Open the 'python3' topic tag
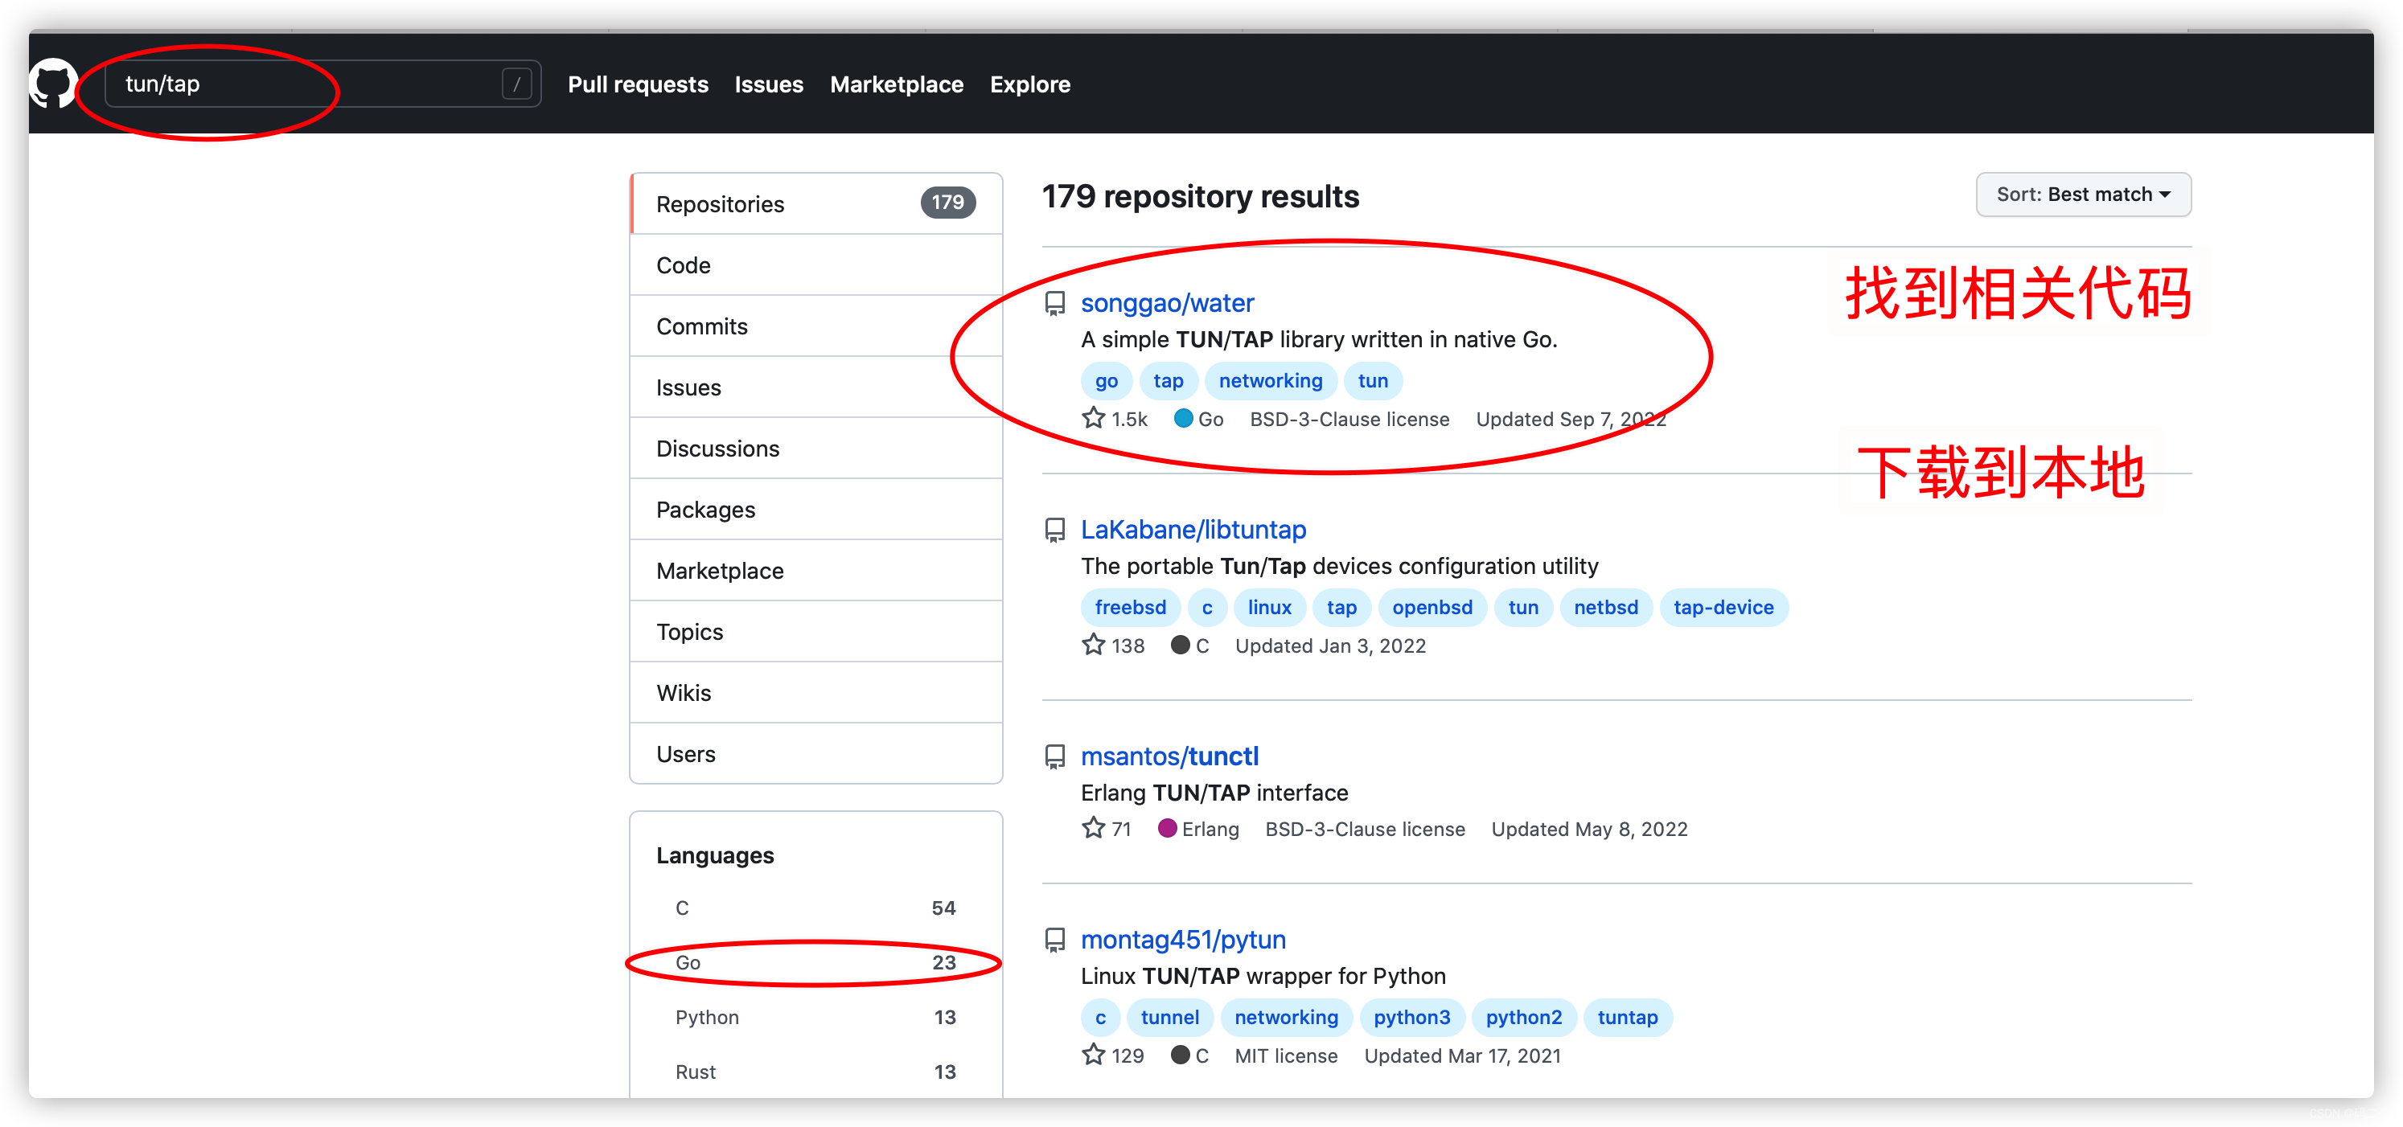Viewport: 2403px width, 1127px height. click(1411, 1017)
